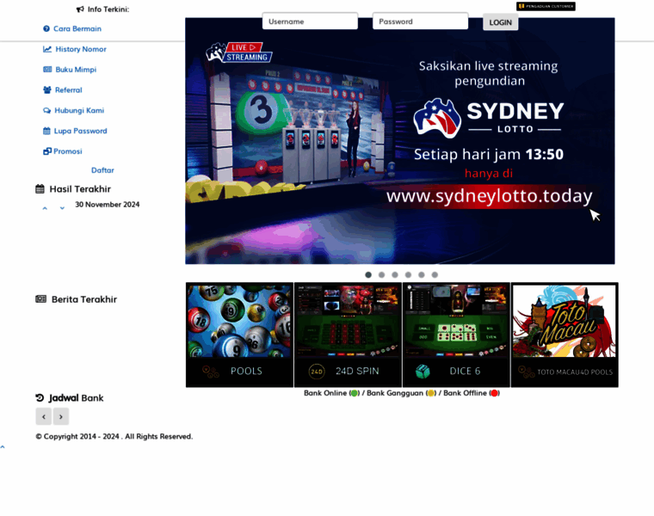This screenshot has width=654, height=516.
Task: Click the Copyright 2014 - 2024 text
Action: point(114,436)
